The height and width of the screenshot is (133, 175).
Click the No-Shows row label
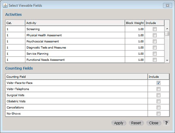pos(14,114)
